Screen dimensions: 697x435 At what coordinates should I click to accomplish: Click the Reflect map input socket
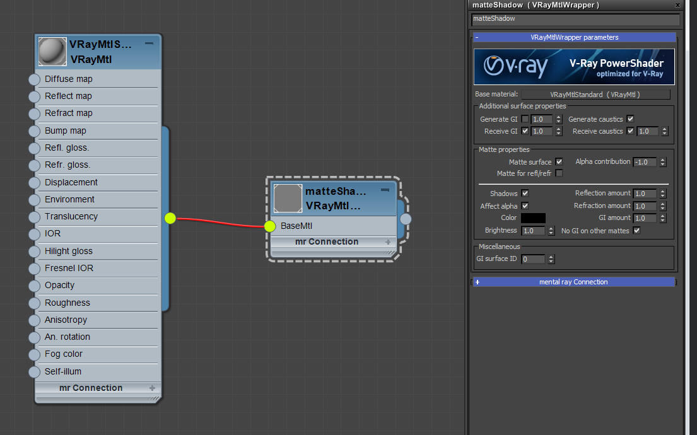(x=34, y=96)
